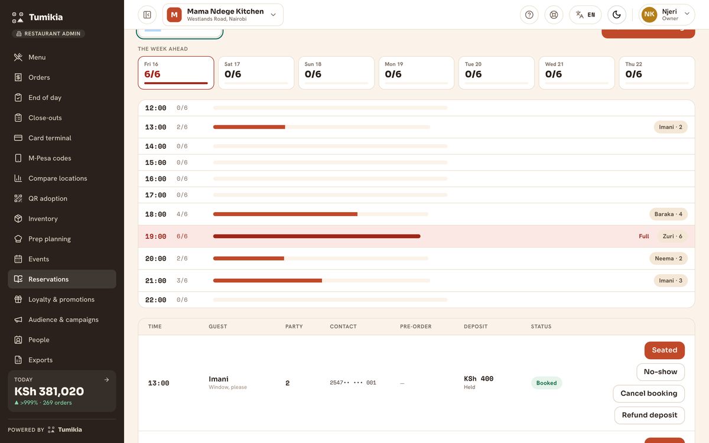Click the Menu utensils icon in sidebar
This screenshot has height=443, width=709.
18,57
